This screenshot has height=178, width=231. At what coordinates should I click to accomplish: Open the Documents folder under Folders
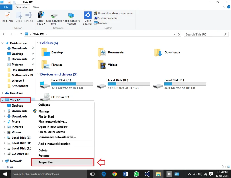pos(111,52)
